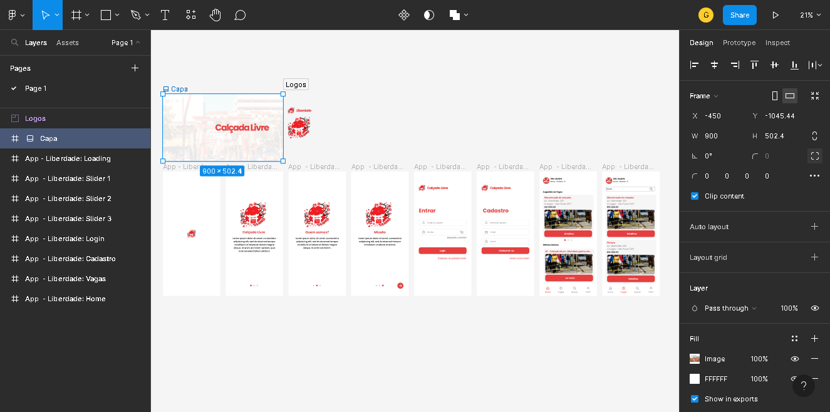Toggle layer visibility eye icon

[815, 308]
